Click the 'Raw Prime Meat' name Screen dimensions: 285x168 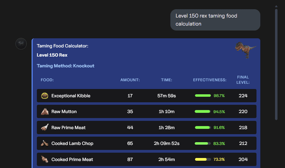coord(68,128)
